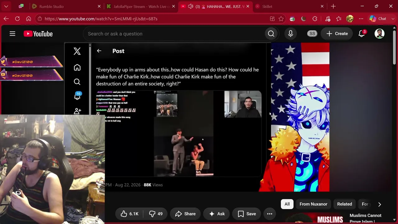Click the chat extension ON icon
Viewport: 398px width, 224px height.
[x=292, y=19]
